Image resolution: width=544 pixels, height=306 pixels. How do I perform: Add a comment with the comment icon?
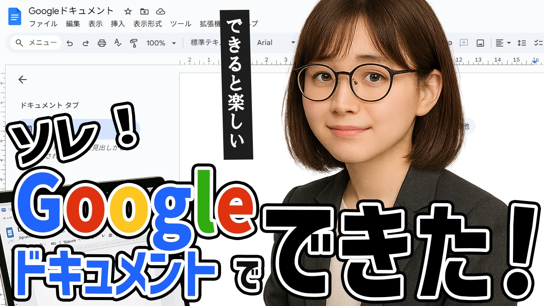[x=464, y=42]
